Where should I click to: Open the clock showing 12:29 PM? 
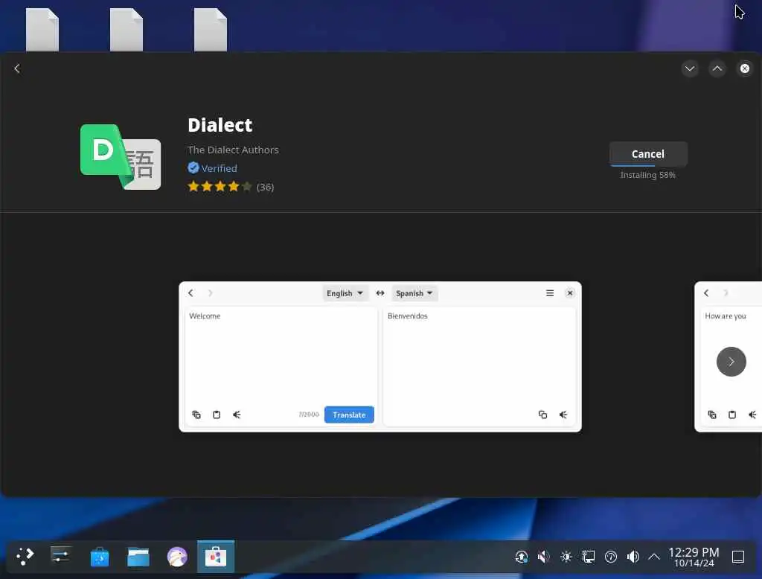(694, 557)
